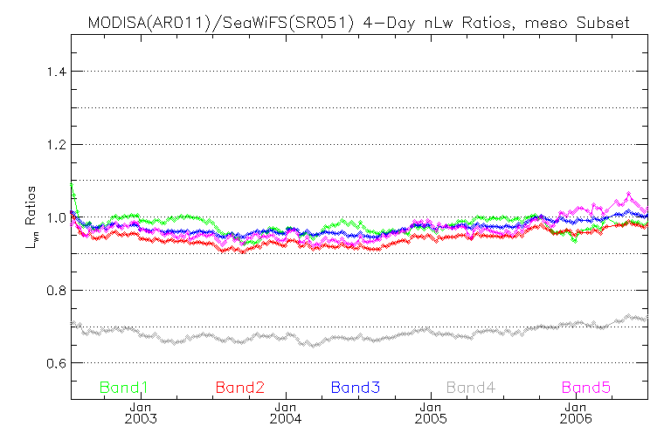Click the Jan 2005 x-axis label

coord(431,413)
